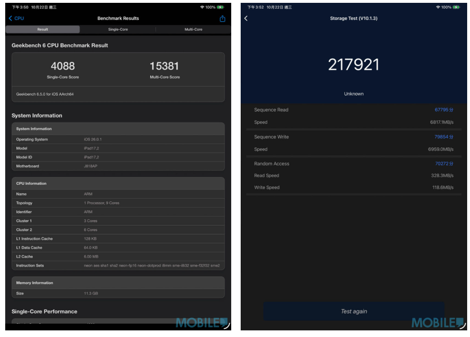The width and height of the screenshot is (470, 337).
Task: Select the Motherboard J818AP row
Action: pos(118,166)
